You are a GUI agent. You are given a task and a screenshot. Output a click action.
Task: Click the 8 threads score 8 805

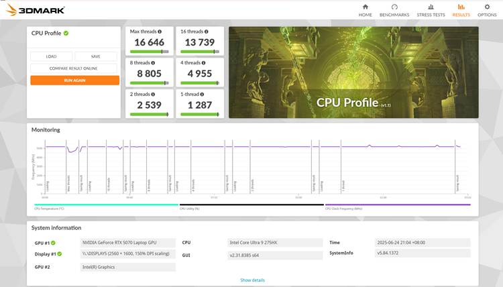pos(149,74)
